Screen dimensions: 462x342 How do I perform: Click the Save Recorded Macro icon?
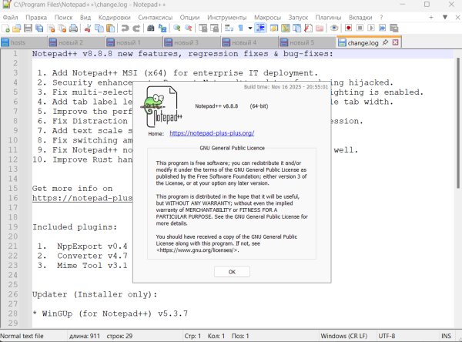point(394,28)
